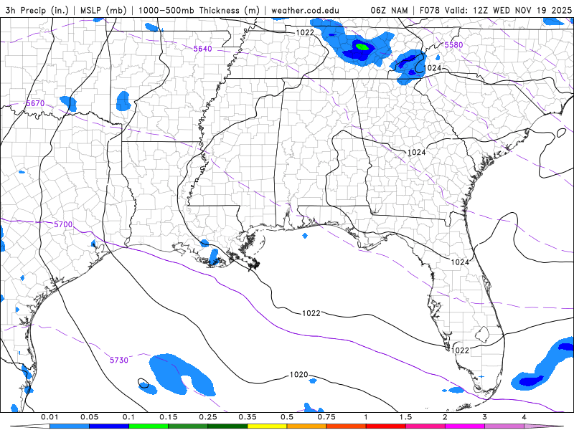Image resolution: width=574 pixels, height=430 pixels.
Task: Select the F078 forecast hour label
Action: click(430, 10)
